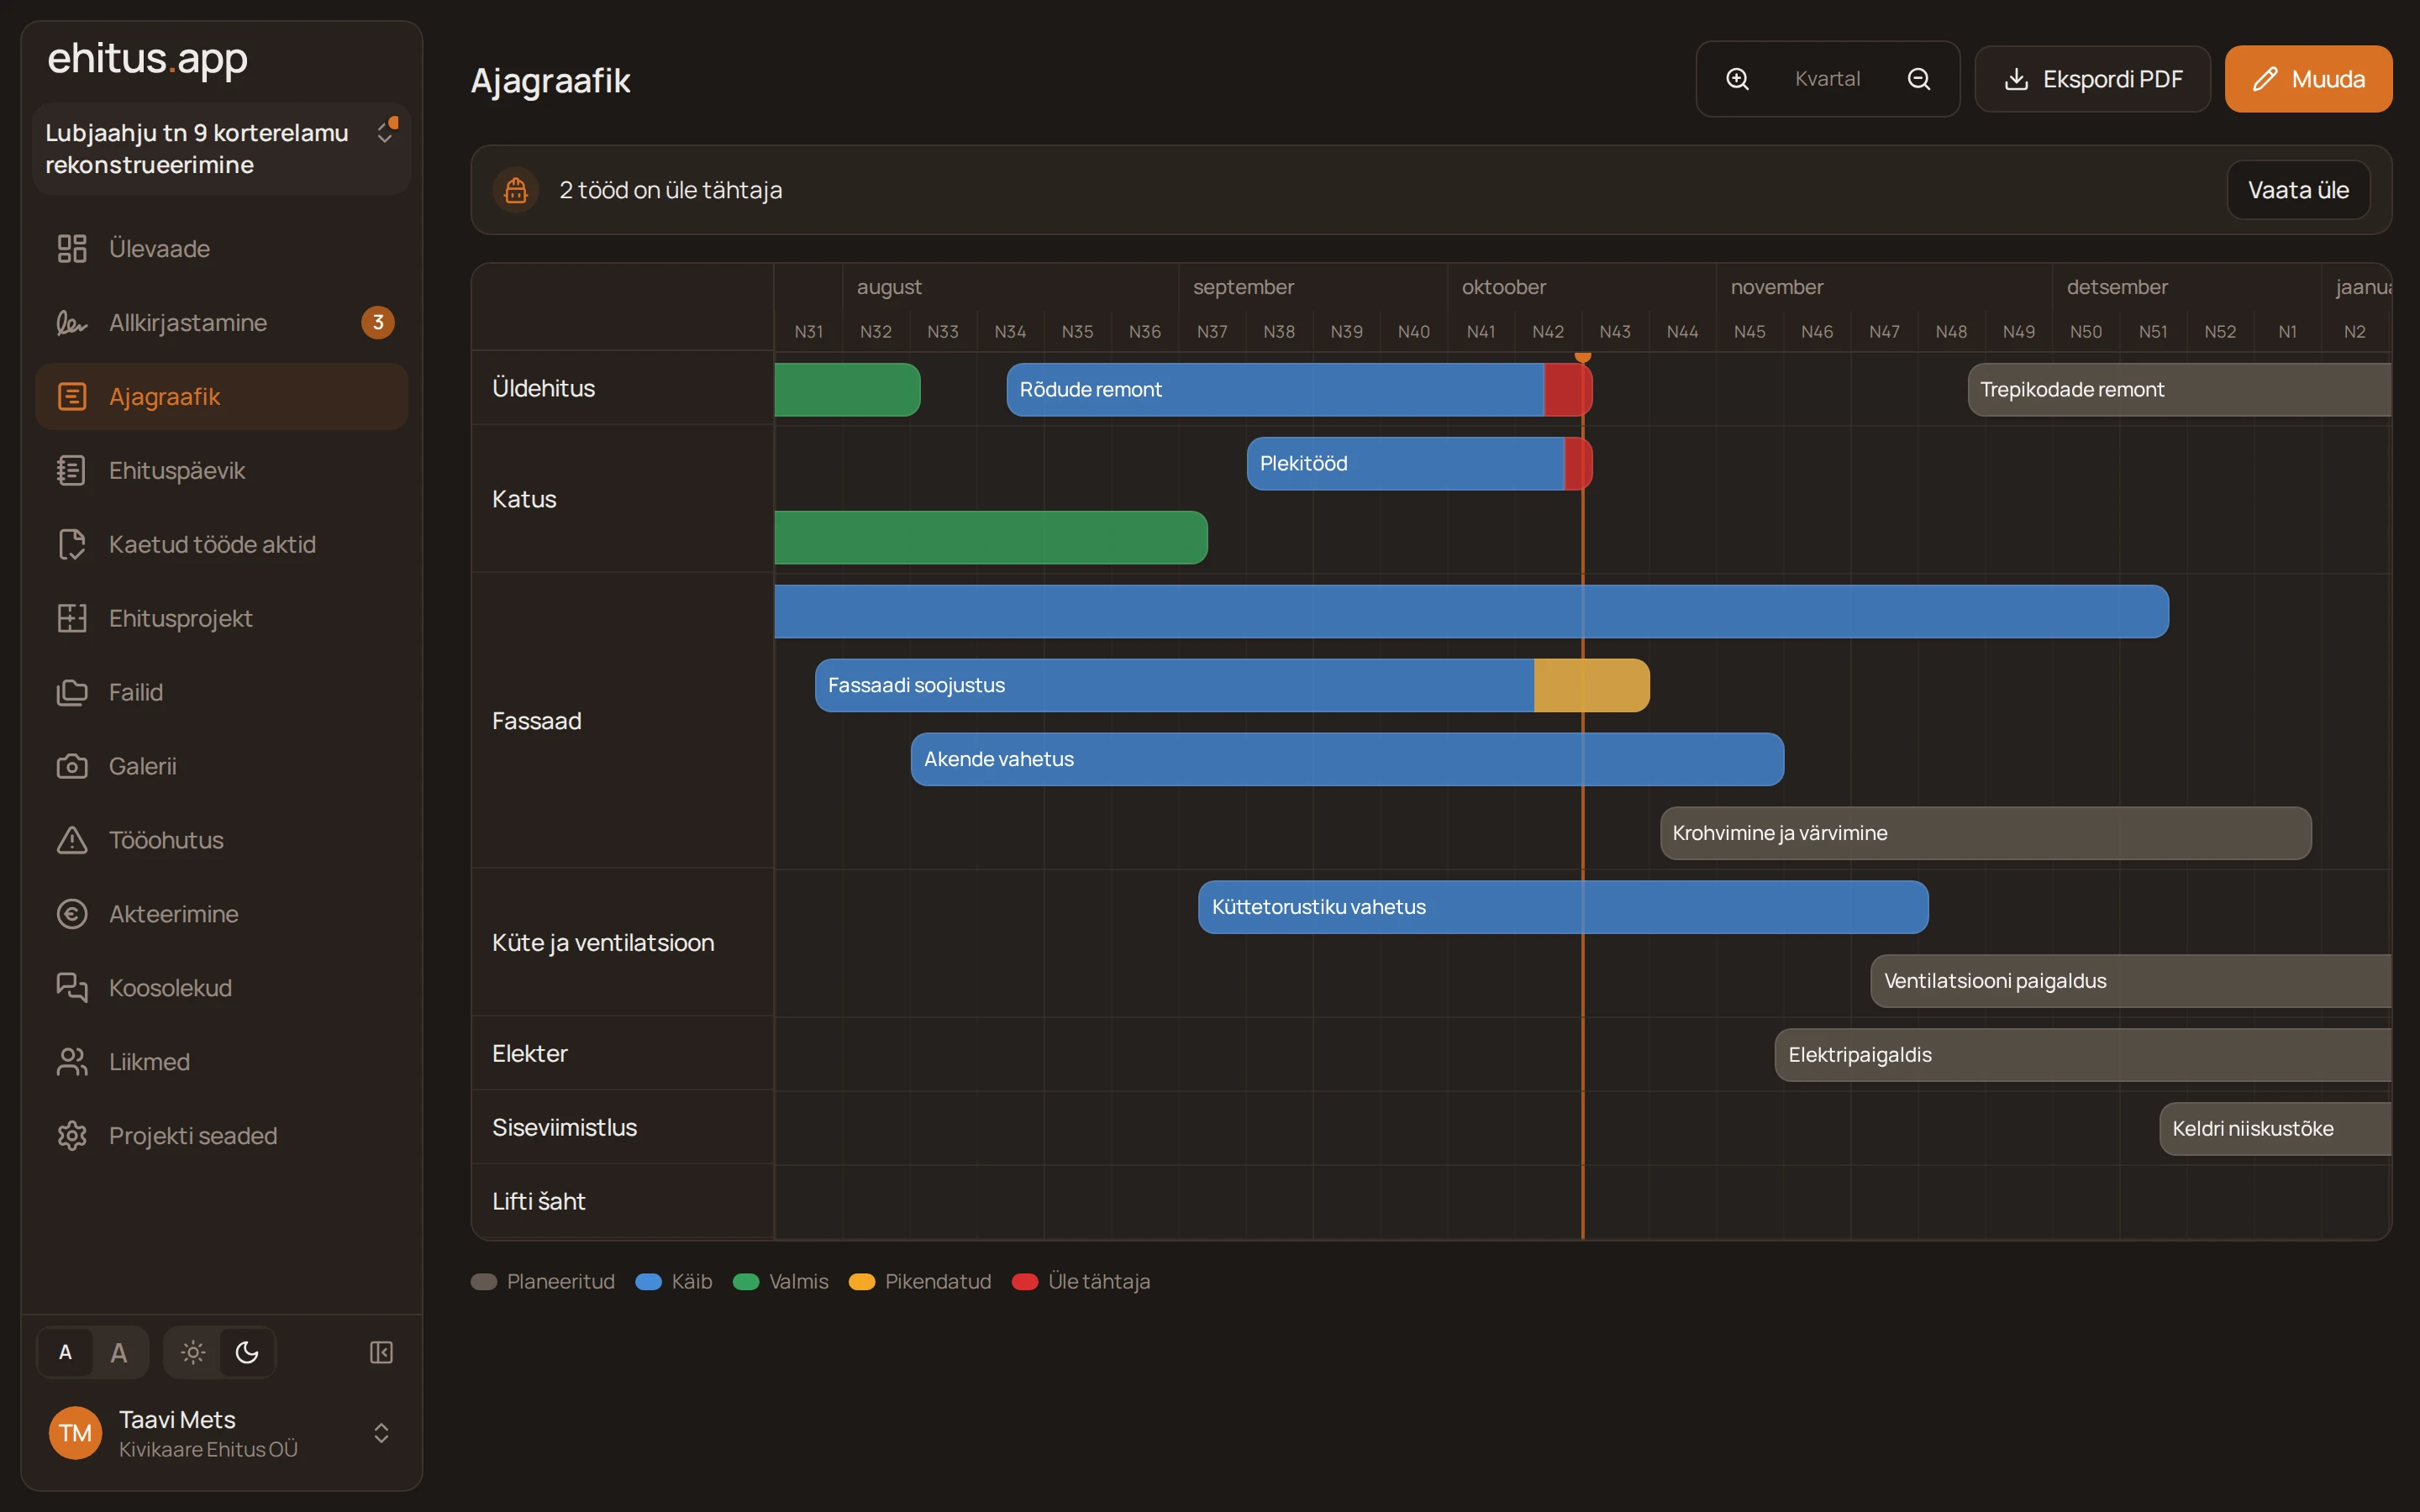
Task: Click the Krohvimine ja värvimine bar
Action: point(1985,833)
